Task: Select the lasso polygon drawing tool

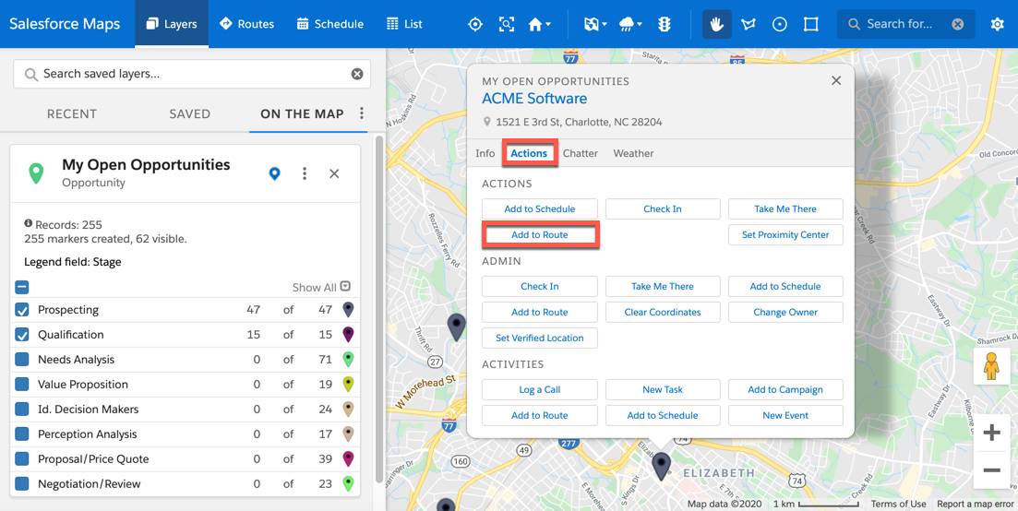Action: (749, 24)
